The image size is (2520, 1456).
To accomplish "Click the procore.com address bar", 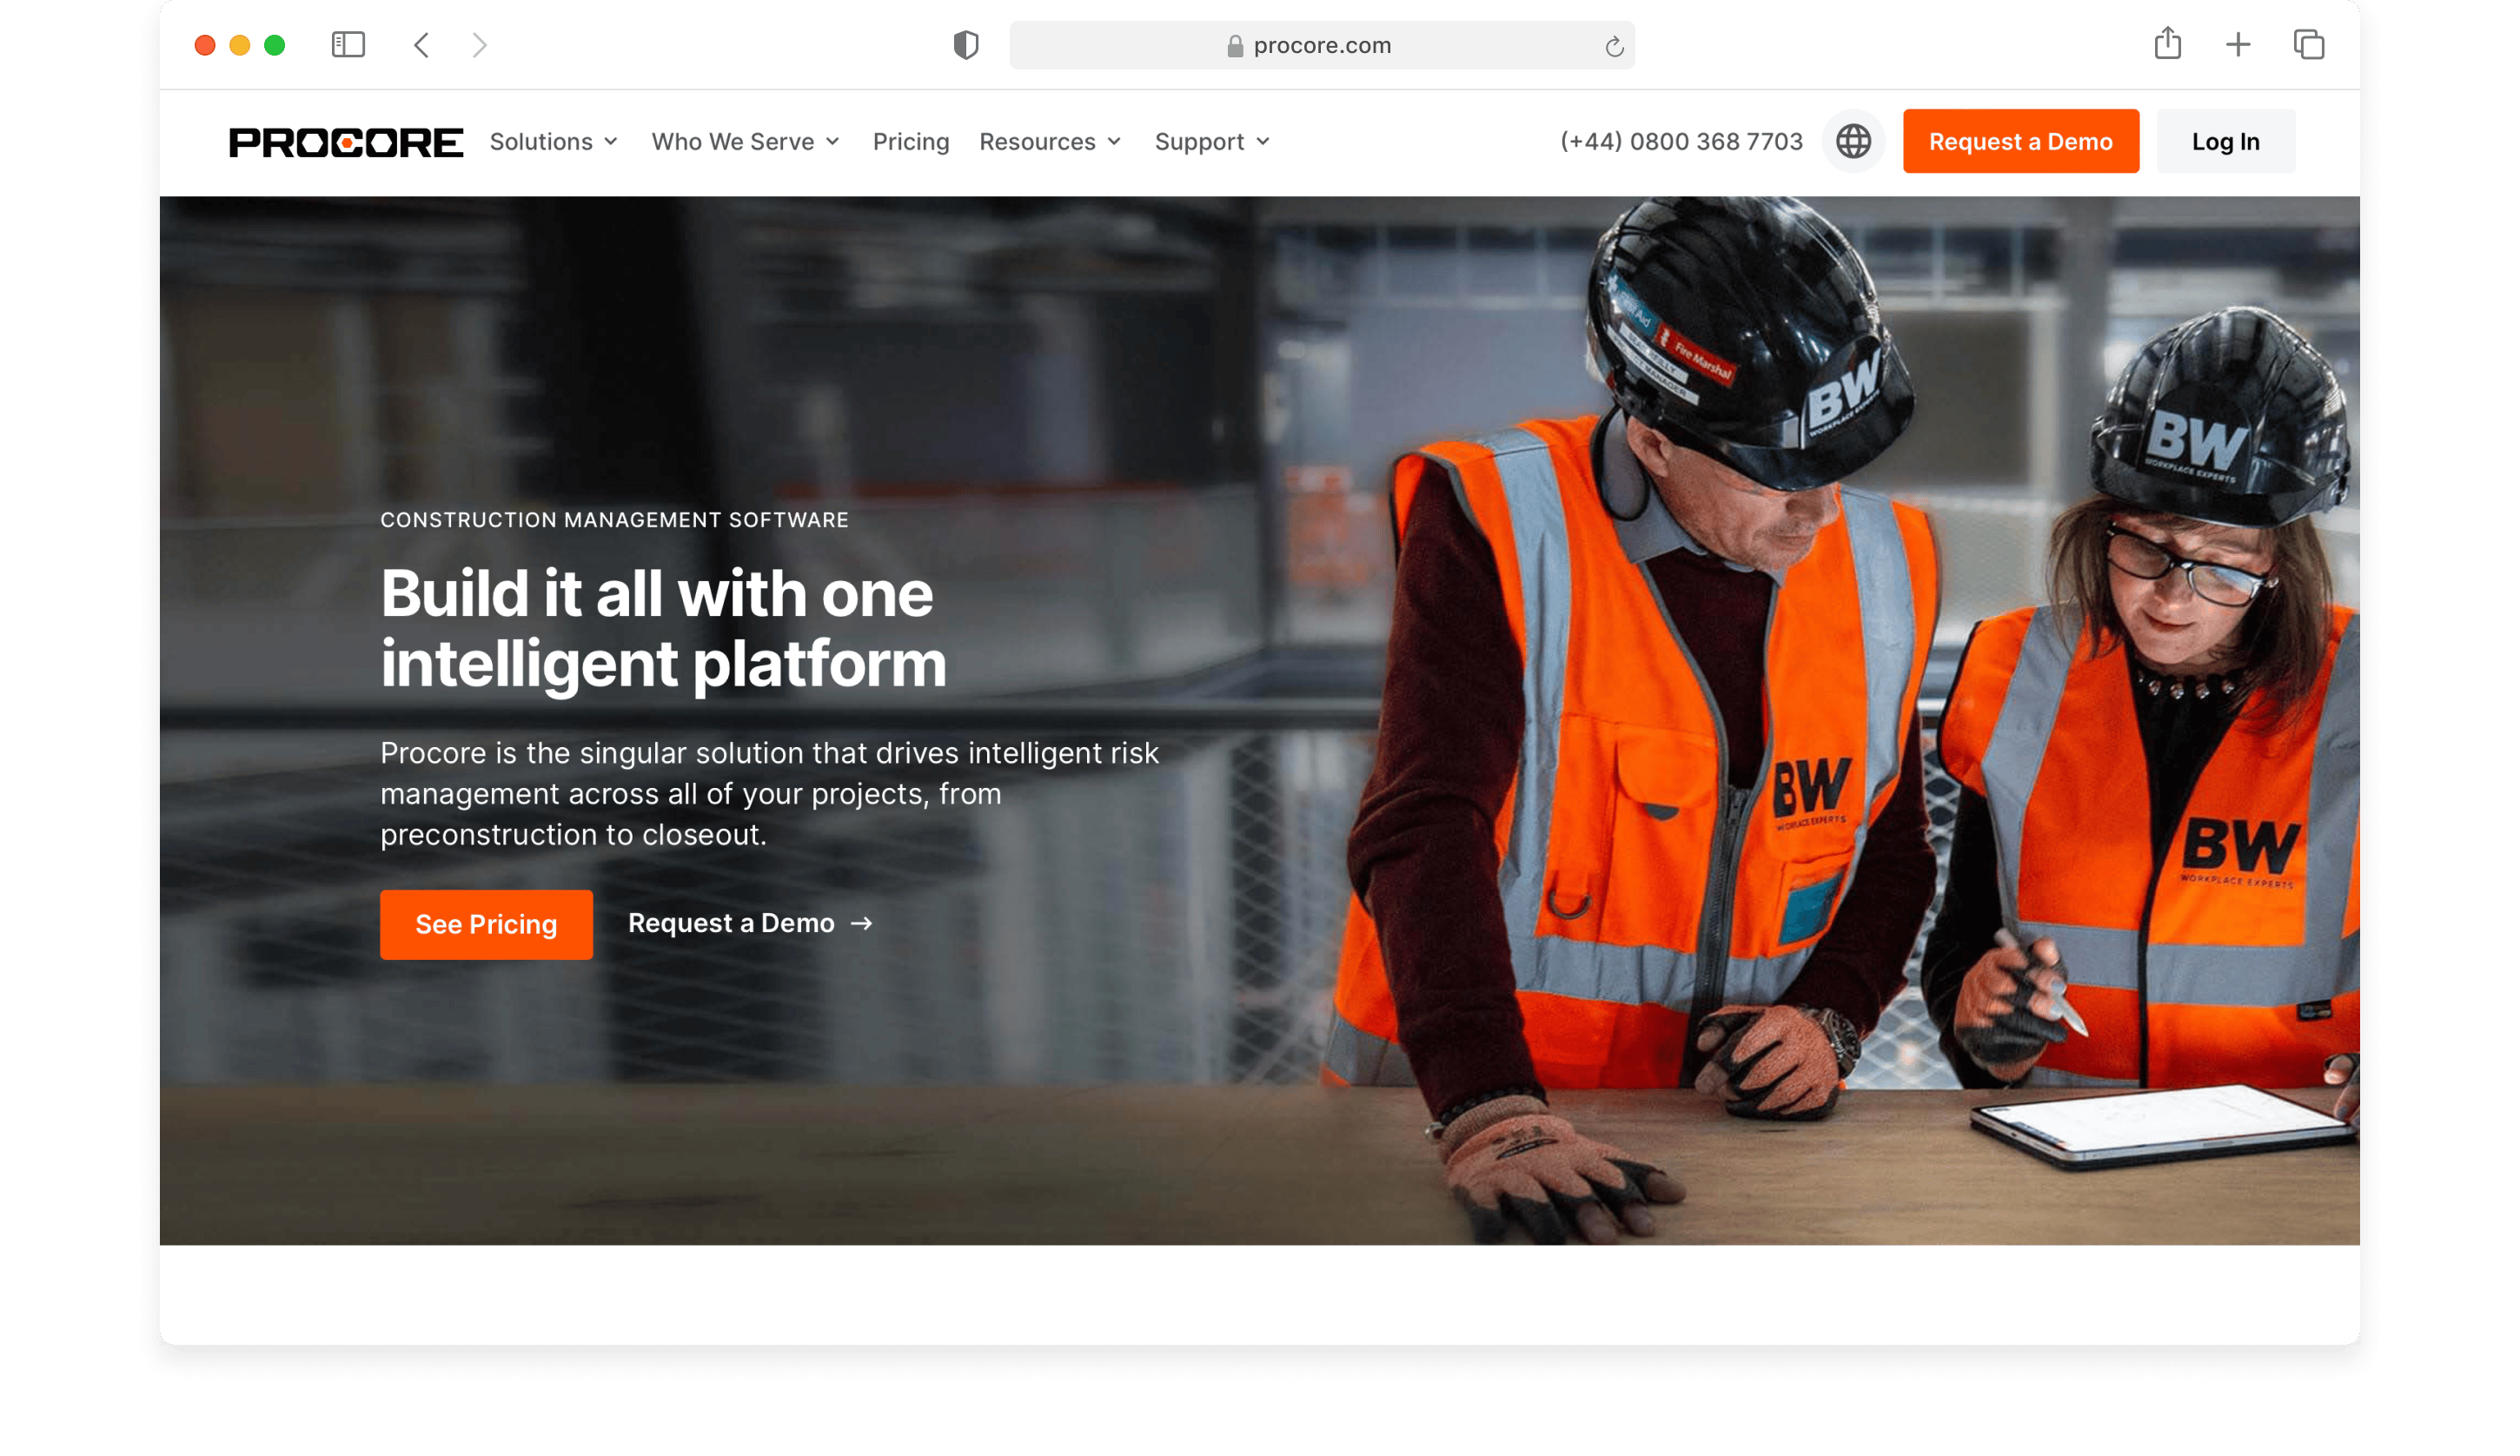I will point(1320,46).
